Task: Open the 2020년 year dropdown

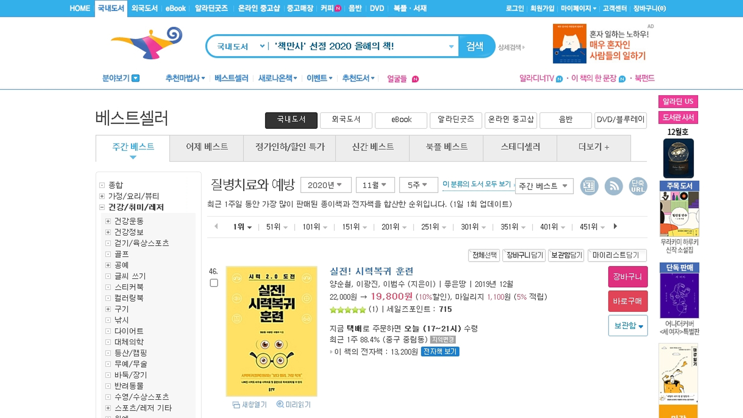Action: pos(325,185)
